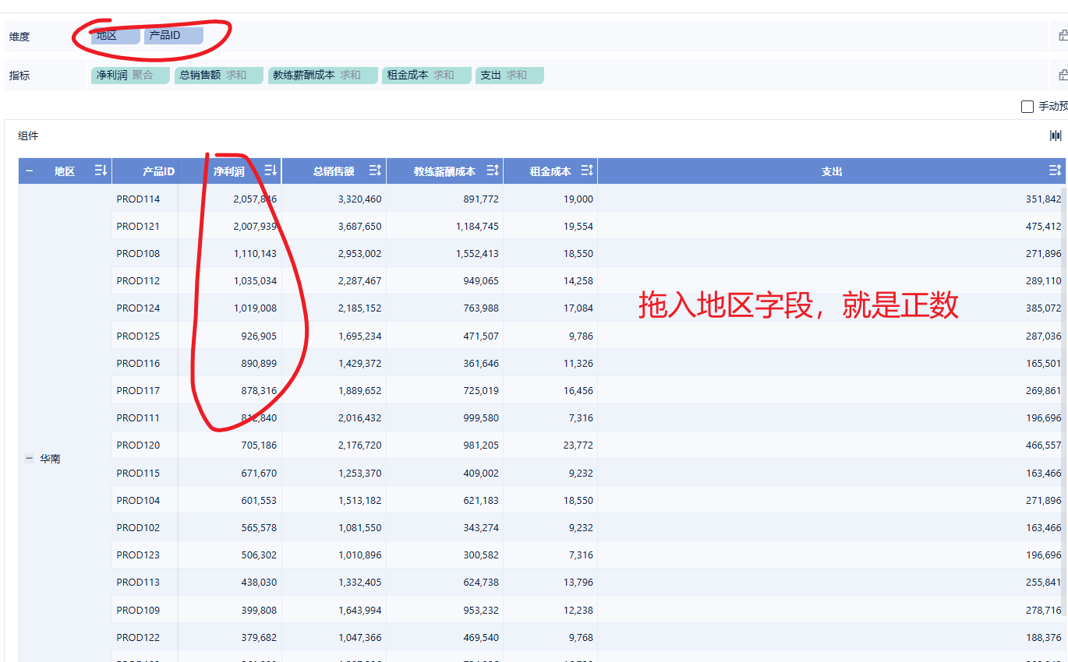Click 净利润 value 705,186
Viewport: 1068px width, 662px height.
pos(259,445)
